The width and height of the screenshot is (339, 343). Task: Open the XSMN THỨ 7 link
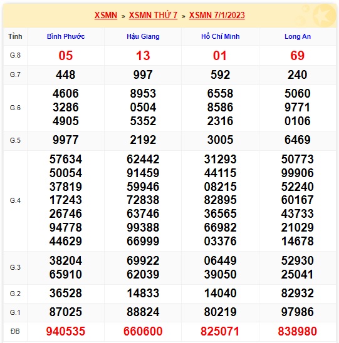tap(153, 15)
